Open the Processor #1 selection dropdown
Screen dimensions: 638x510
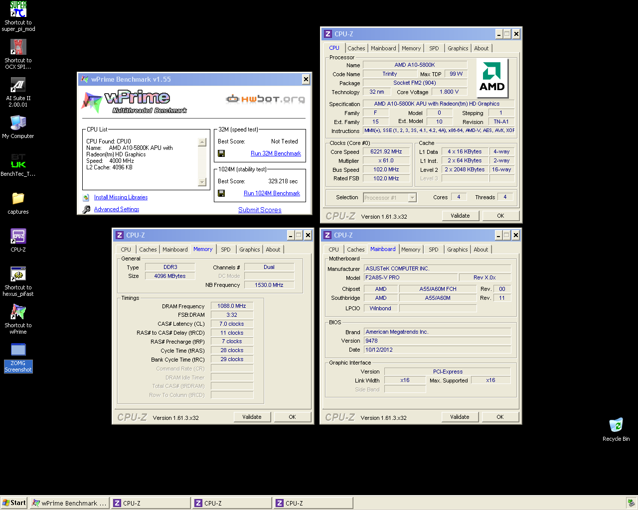point(412,198)
